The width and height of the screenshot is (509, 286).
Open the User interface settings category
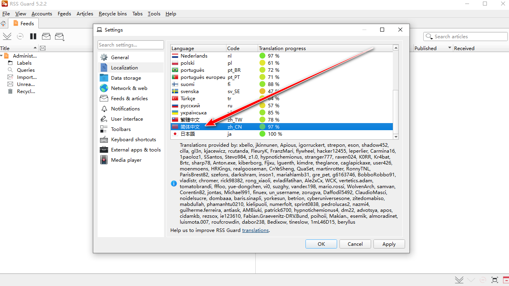click(x=131, y=119)
